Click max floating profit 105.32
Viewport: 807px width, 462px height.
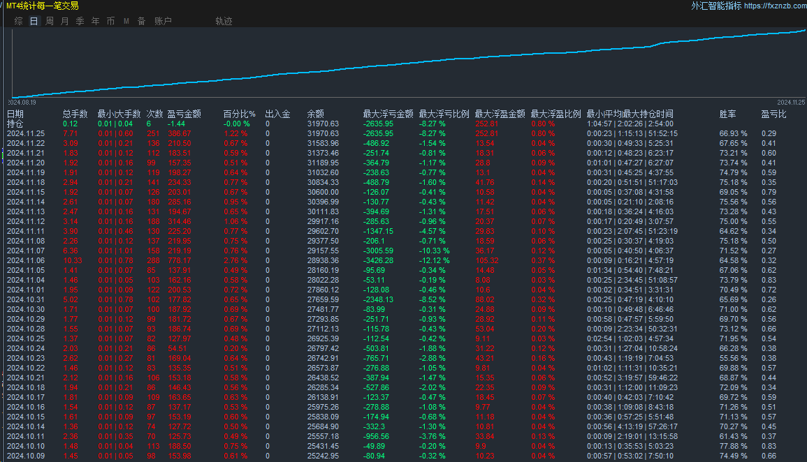point(486,260)
